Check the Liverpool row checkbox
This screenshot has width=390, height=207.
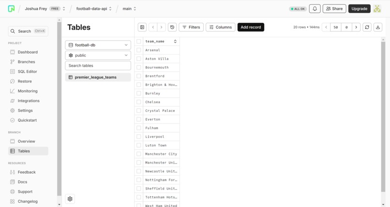click(139, 137)
